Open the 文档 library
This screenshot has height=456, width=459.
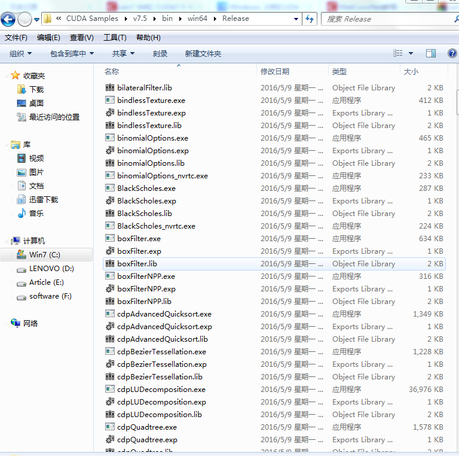pyautogui.click(x=36, y=186)
